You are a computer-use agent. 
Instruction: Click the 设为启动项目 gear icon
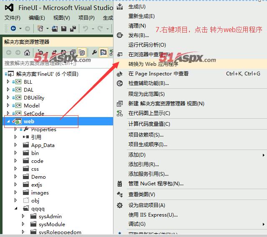coord(120,205)
